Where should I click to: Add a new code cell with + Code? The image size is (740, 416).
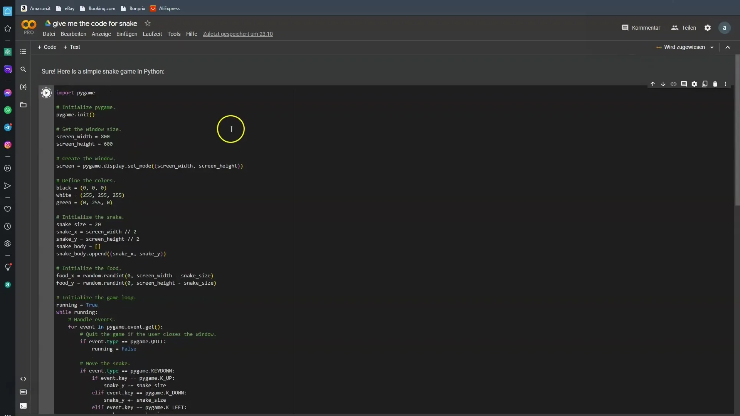click(47, 47)
